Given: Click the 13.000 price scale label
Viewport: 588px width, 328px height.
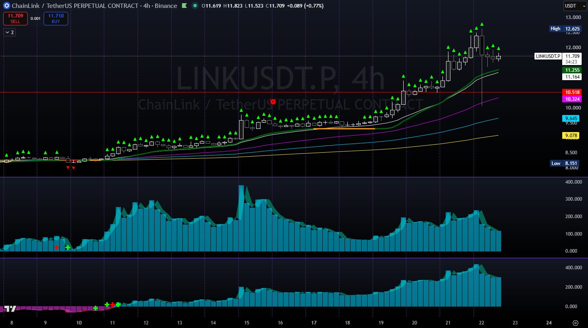Looking at the screenshot, I should point(573,17).
